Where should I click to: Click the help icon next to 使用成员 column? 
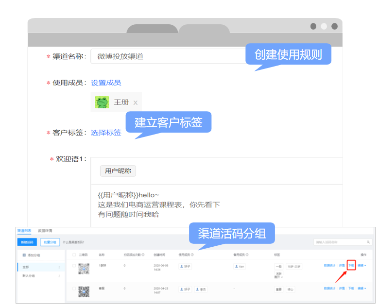(192, 255)
